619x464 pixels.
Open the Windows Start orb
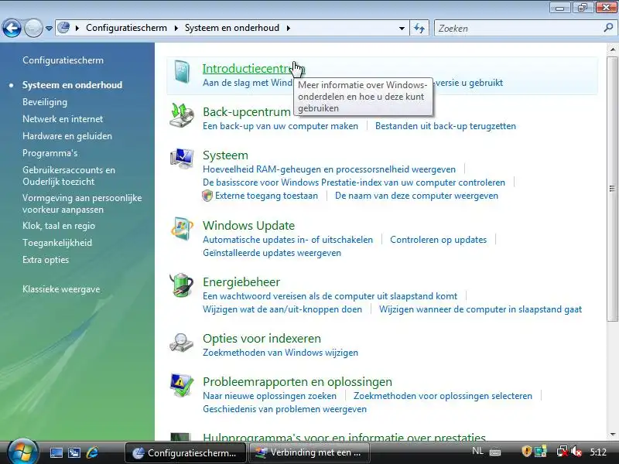tap(23, 452)
